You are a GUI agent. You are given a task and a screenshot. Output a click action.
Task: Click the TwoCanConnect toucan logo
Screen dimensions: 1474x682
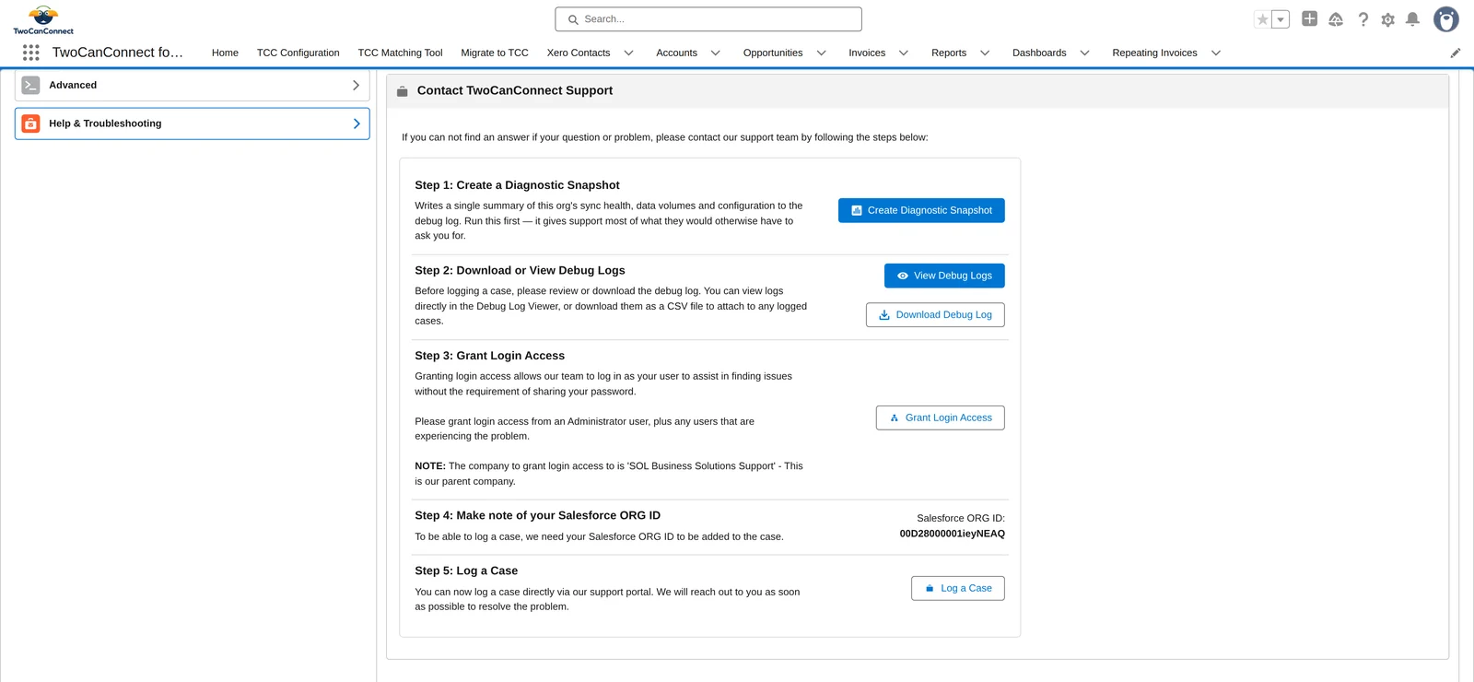43,19
